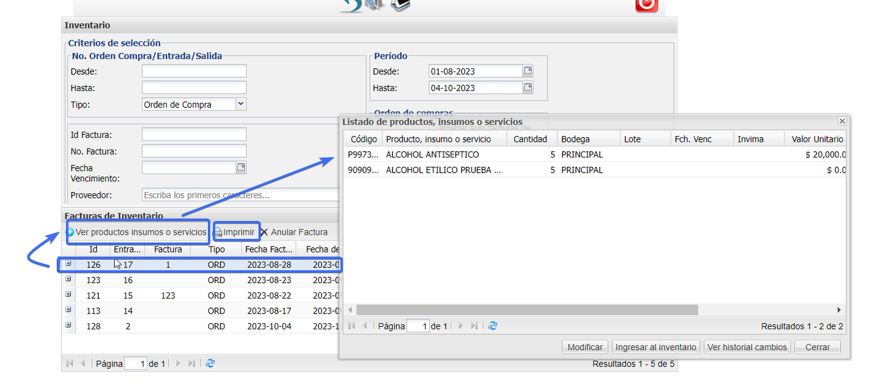Select invoice date cell 2023-08-23
The image size is (879, 389).
(x=269, y=280)
